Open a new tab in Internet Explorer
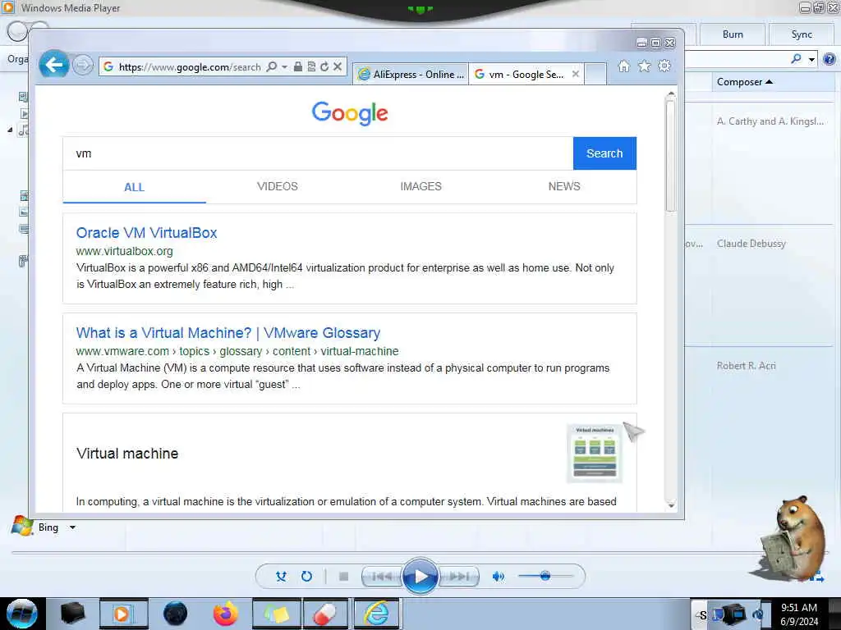 [595, 74]
